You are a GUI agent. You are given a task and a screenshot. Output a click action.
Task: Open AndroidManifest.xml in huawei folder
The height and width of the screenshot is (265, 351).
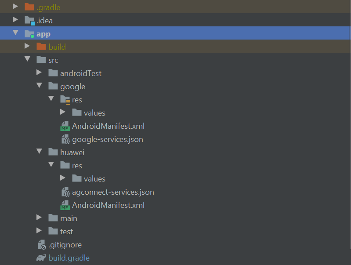tap(109, 205)
